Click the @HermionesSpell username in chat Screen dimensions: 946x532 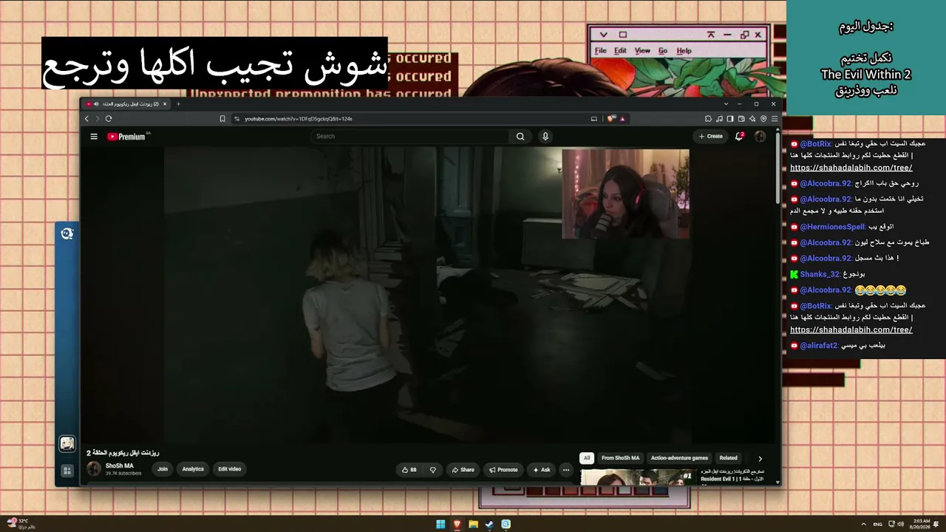point(832,227)
